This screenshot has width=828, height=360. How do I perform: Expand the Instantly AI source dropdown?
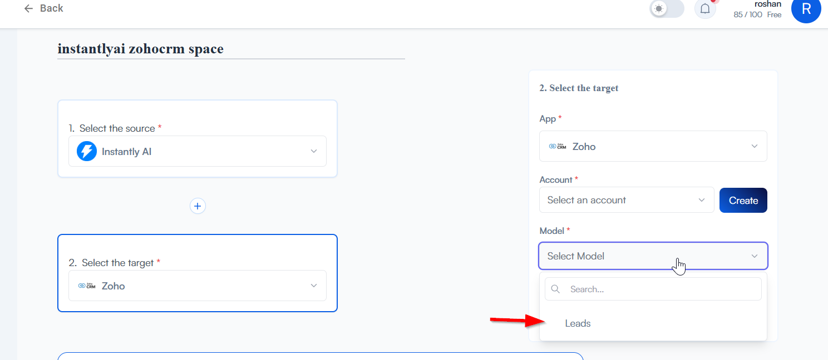click(x=313, y=151)
